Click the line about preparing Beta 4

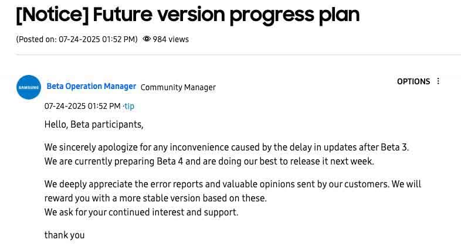[x=209, y=161]
